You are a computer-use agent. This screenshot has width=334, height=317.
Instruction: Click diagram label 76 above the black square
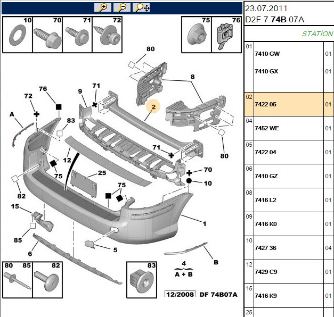click(43, 89)
